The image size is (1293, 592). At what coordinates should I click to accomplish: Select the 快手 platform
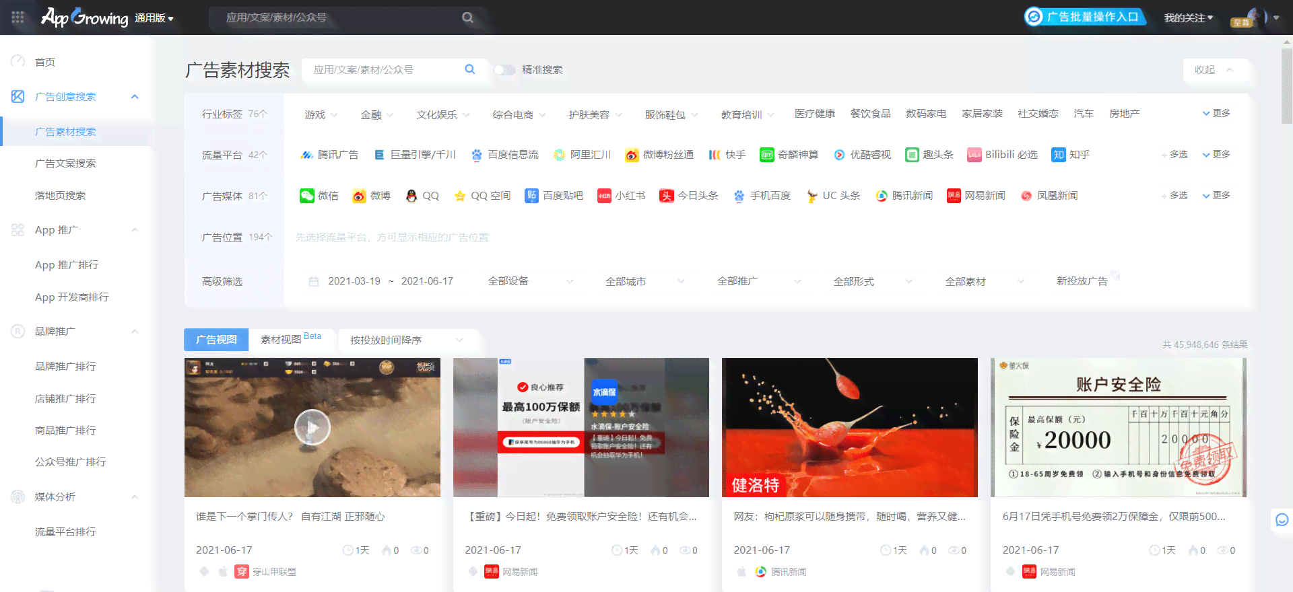pos(727,155)
